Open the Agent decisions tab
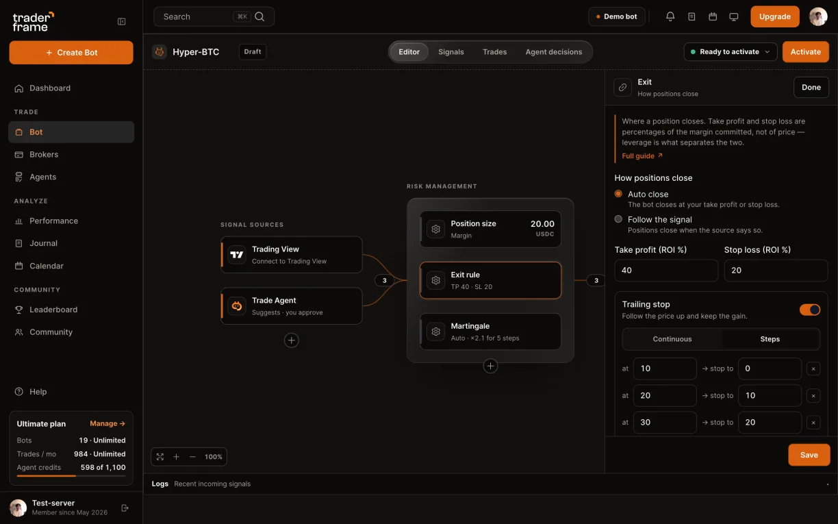The height and width of the screenshot is (524, 838). 554,52
